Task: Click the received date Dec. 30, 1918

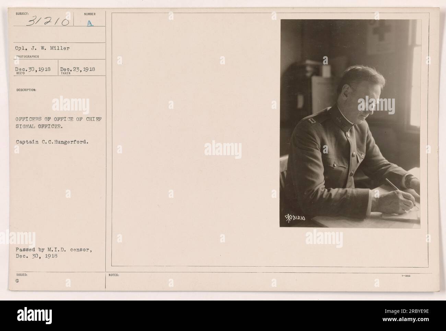Action: click(x=33, y=69)
